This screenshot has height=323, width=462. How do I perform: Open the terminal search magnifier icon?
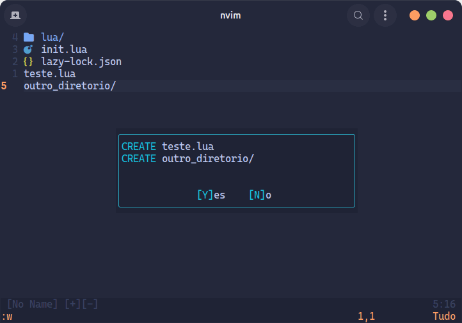(358, 15)
